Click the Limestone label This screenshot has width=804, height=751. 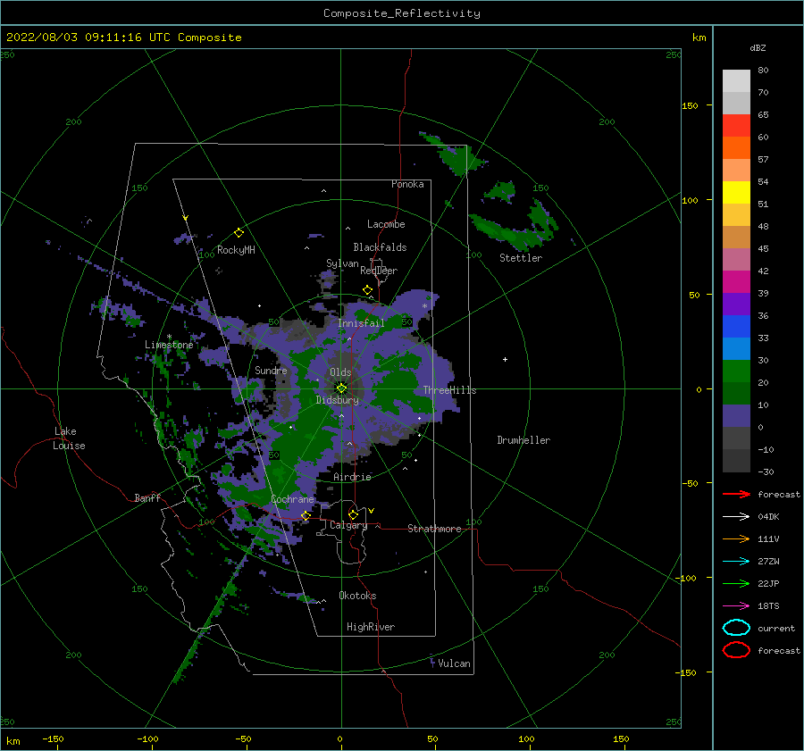pyautogui.click(x=169, y=345)
